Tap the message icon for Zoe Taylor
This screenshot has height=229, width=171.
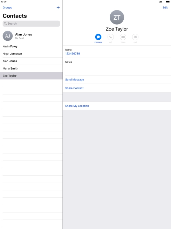(x=98, y=37)
